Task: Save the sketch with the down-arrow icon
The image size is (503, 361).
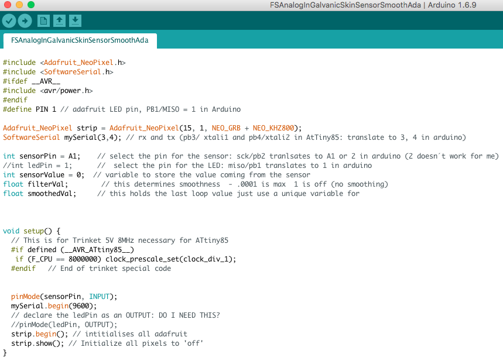Action: click(x=75, y=21)
